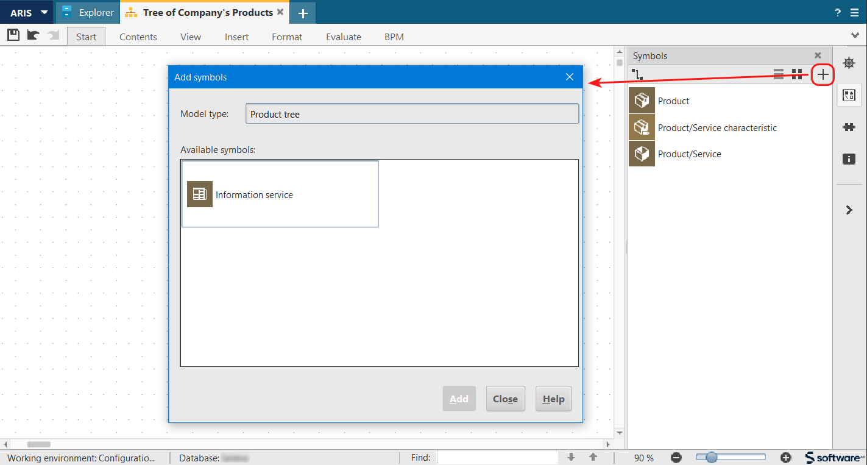Click the plus icon in Symbols panel
The width and height of the screenshot is (867, 465).
[823, 74]
